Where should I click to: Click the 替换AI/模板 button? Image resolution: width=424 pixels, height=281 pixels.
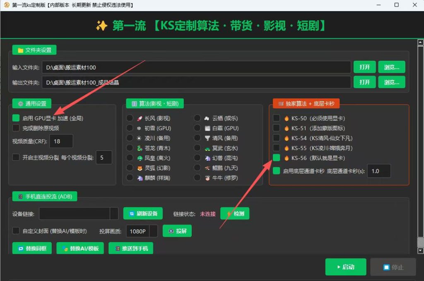tap(80, 248)
